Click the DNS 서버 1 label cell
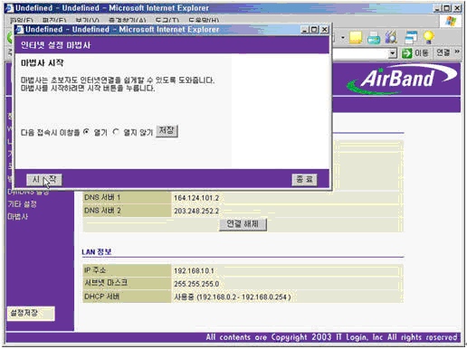This screenshot has width=467, height=349. pyautogui.click(x=127, y=198)
